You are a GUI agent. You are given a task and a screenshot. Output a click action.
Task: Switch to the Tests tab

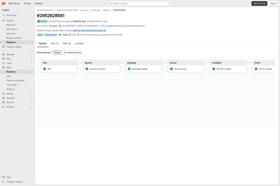67,43
